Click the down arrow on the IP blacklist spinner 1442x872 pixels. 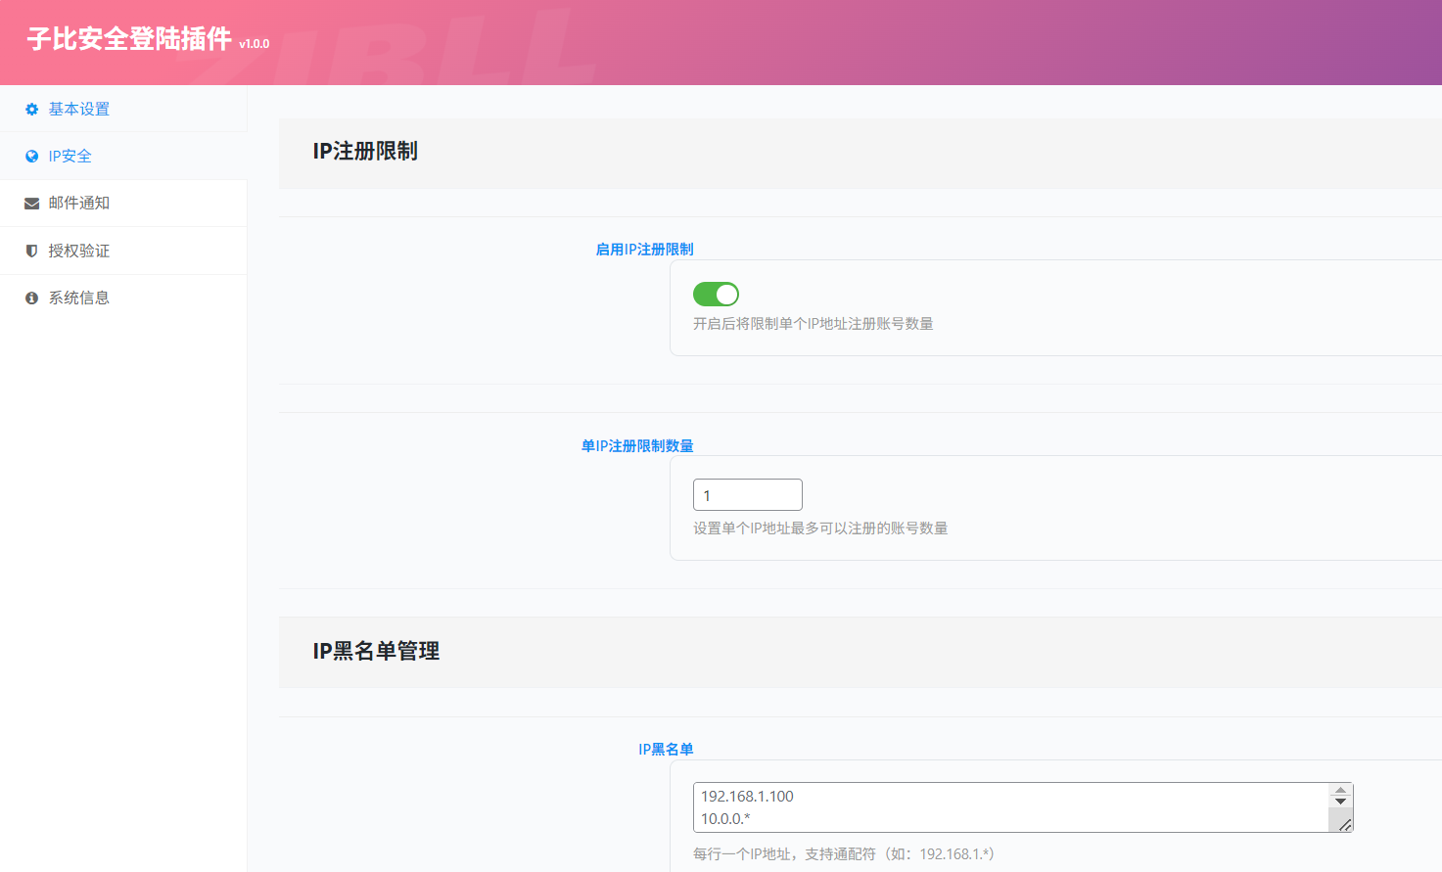pos(1340,803)
